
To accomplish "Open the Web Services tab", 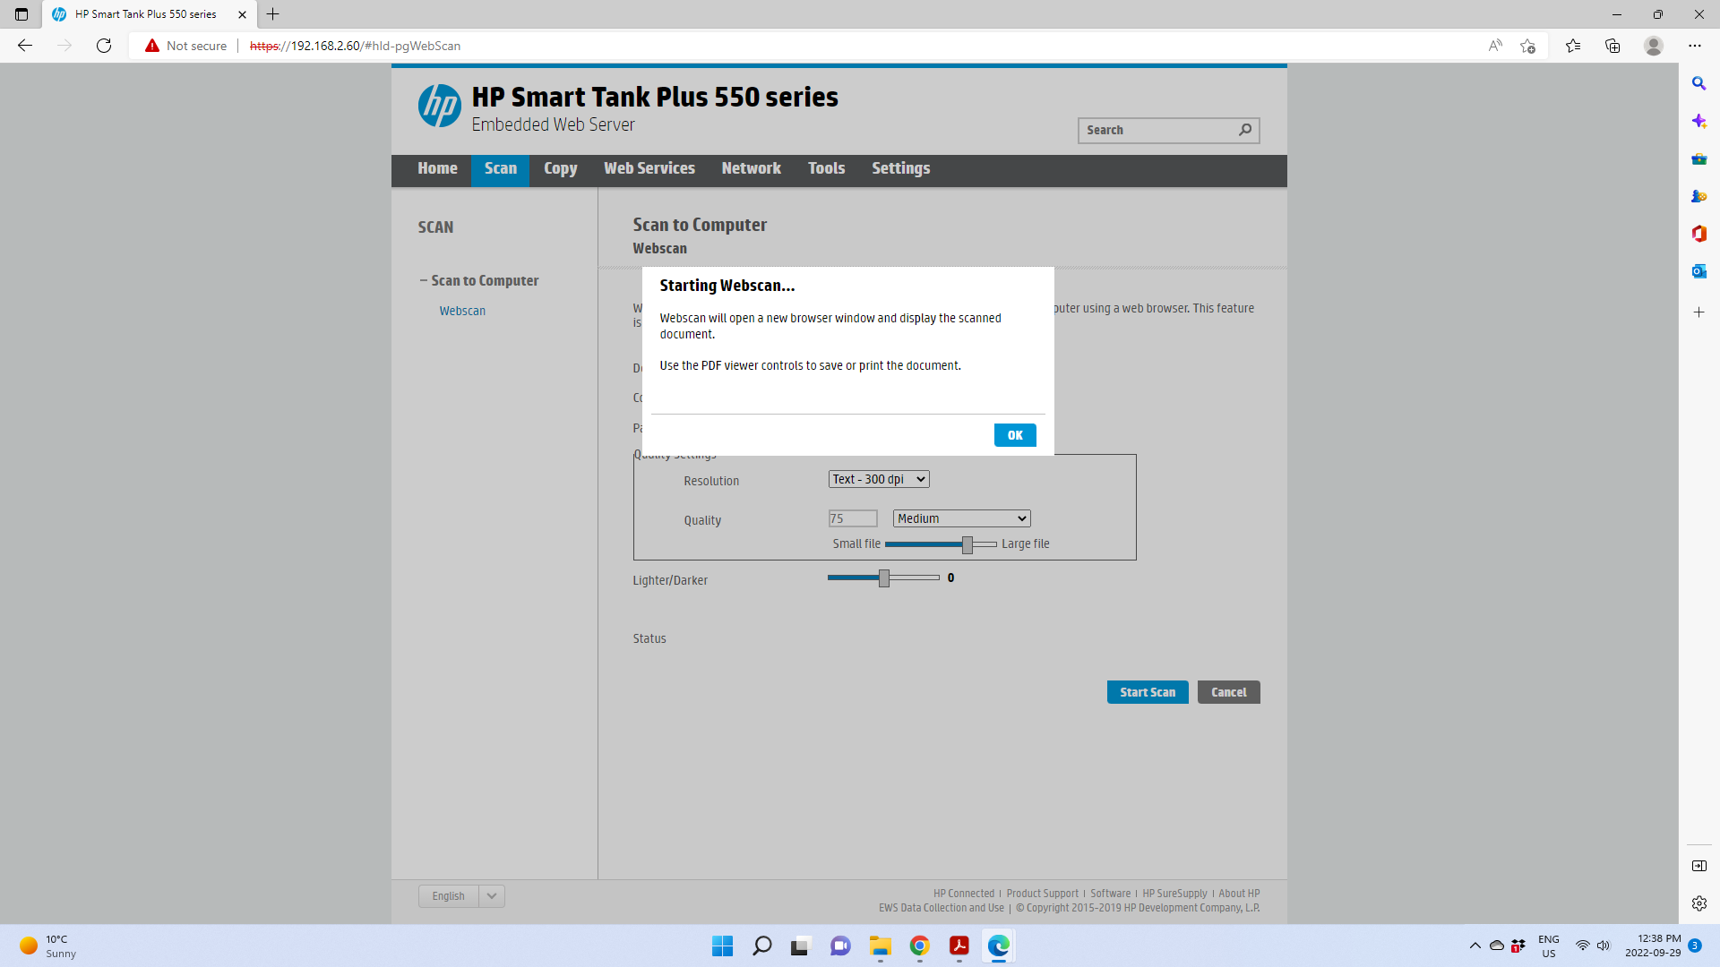I will point(649,168).
